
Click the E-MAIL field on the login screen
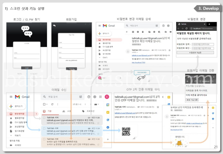[x=27, y=53]
